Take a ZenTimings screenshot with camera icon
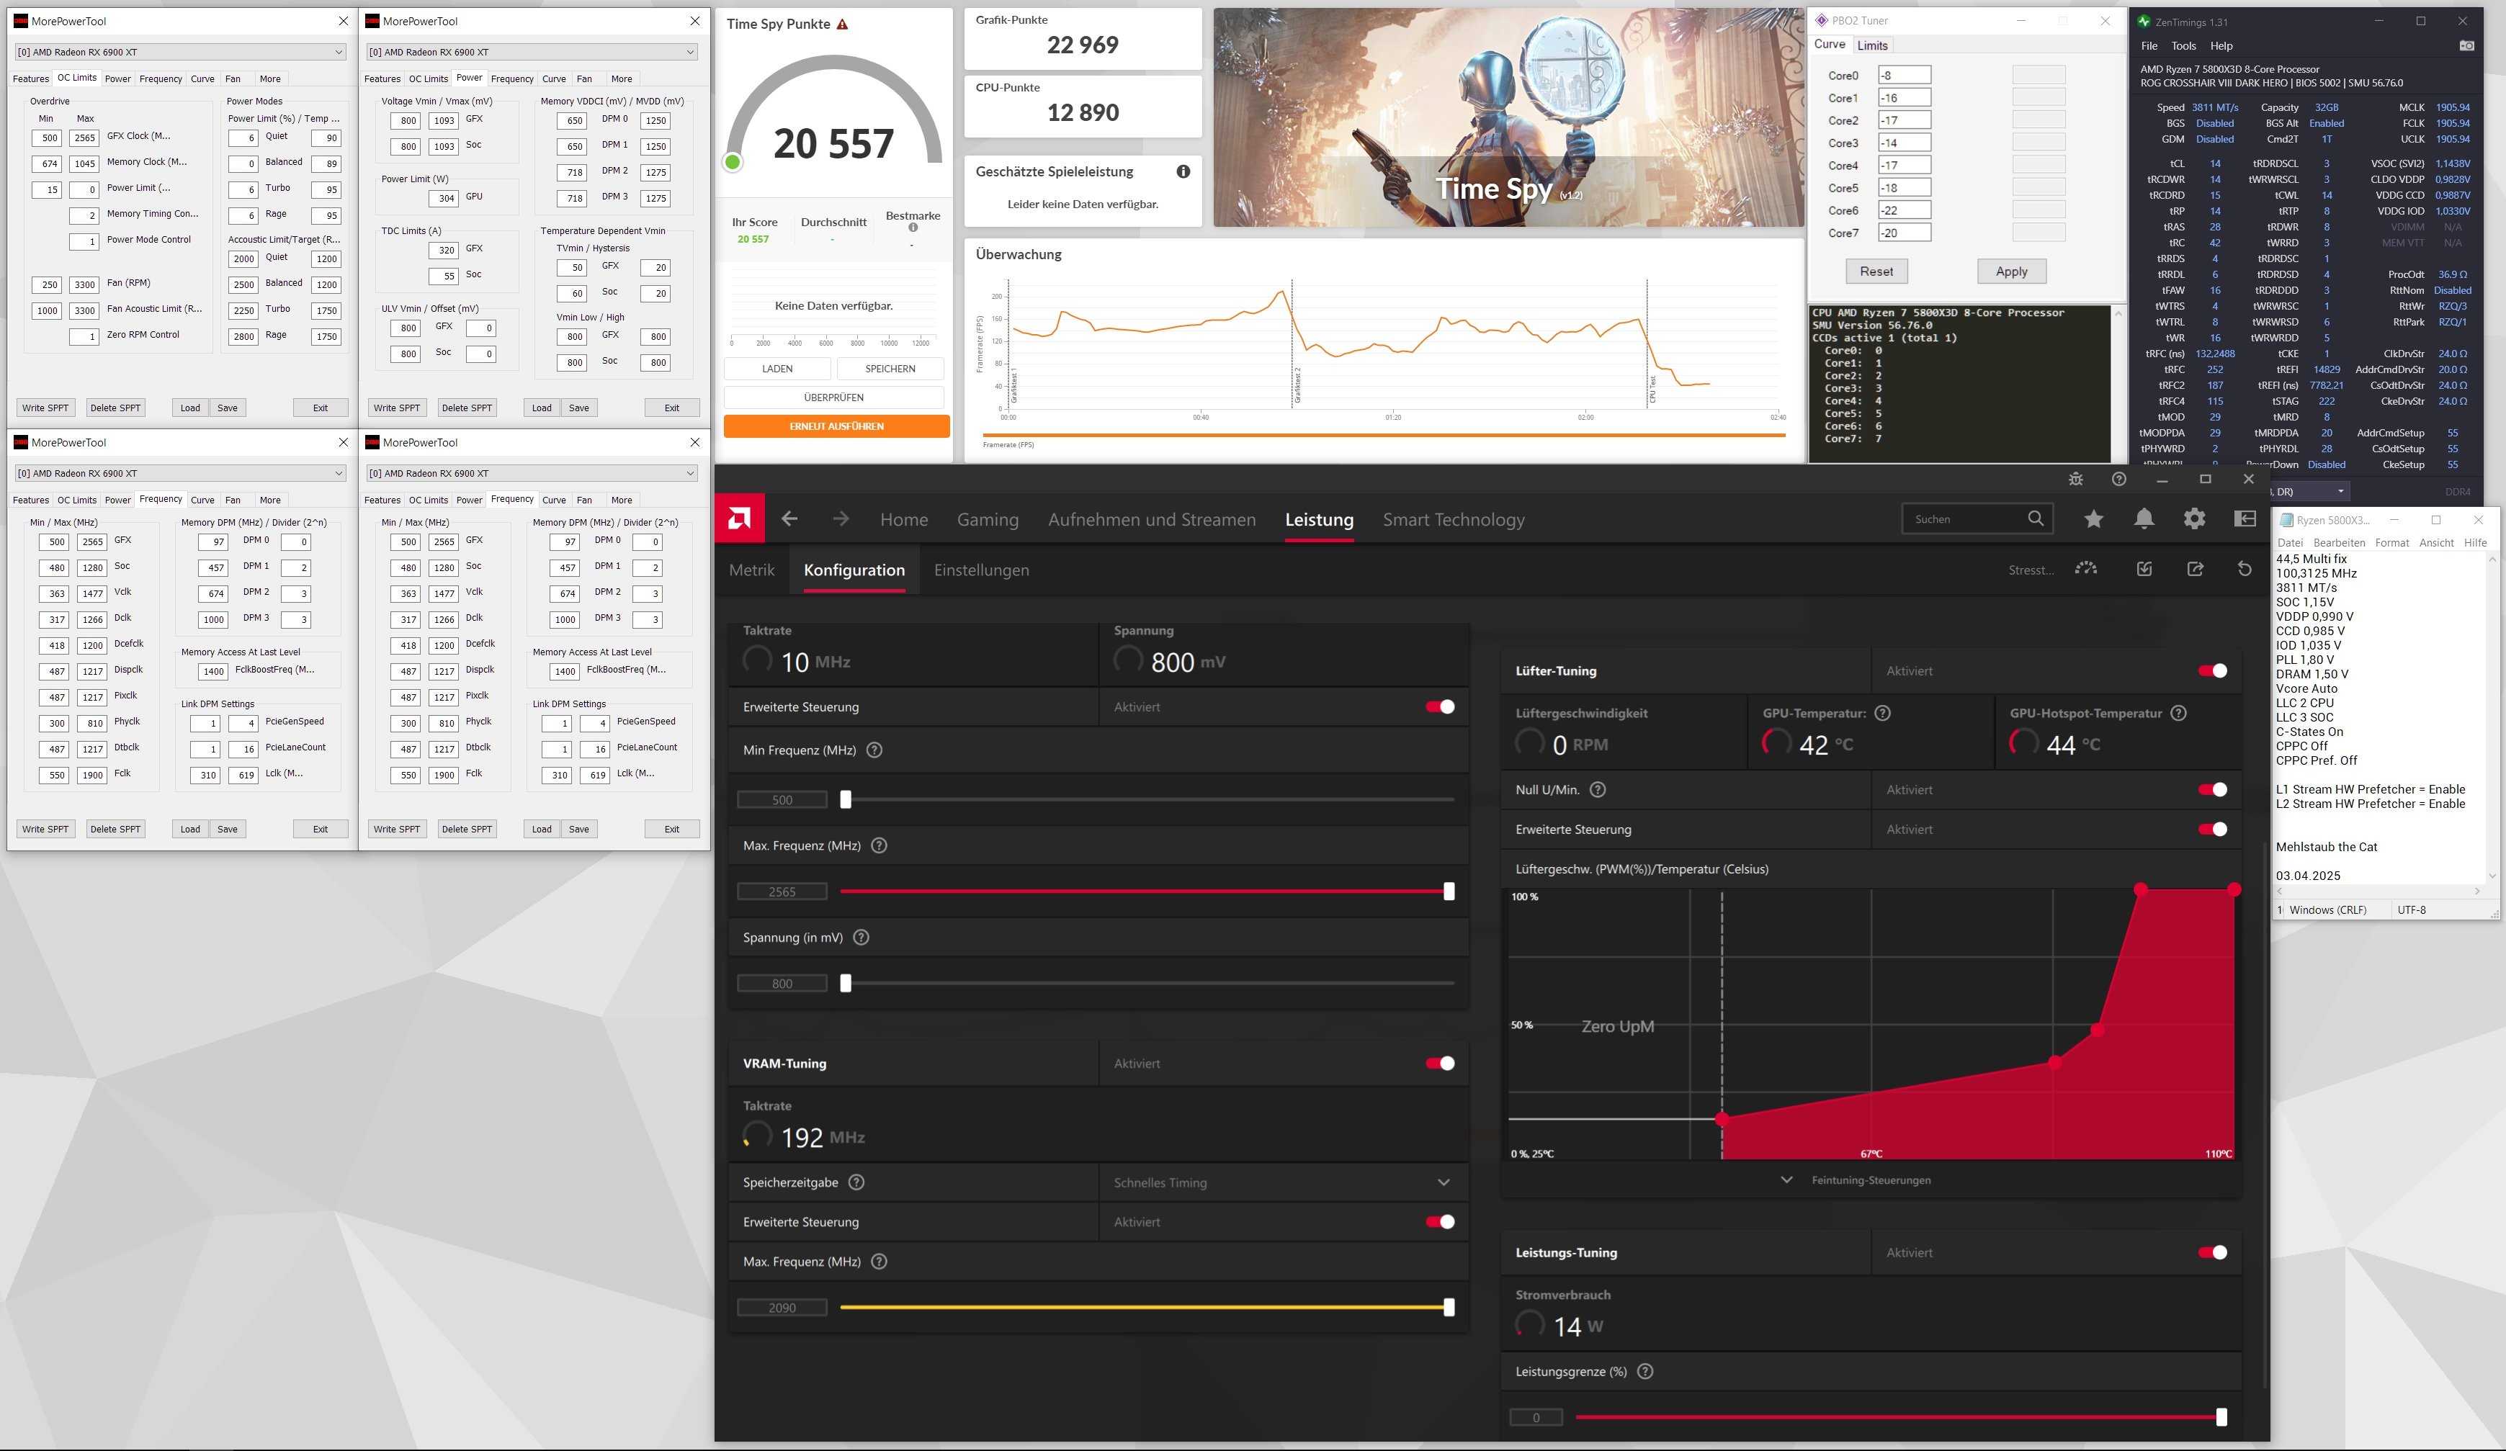Screen dimensions: 2506x1451 pos(2466,45)
